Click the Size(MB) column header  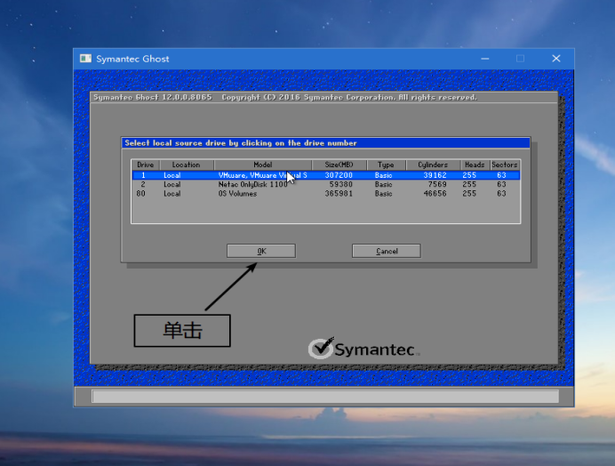tap(339, 165)
